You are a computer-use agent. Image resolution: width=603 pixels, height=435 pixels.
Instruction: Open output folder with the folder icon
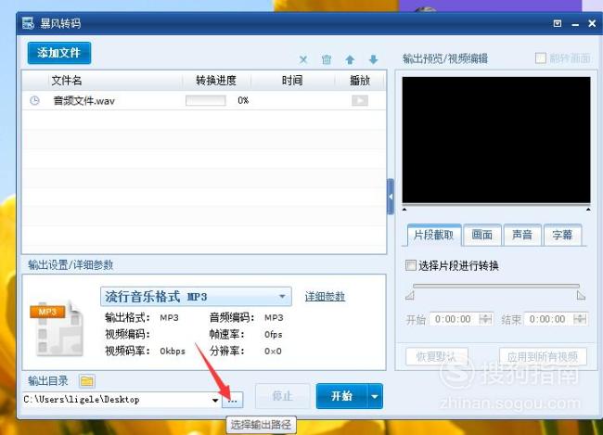coord(87,381)
